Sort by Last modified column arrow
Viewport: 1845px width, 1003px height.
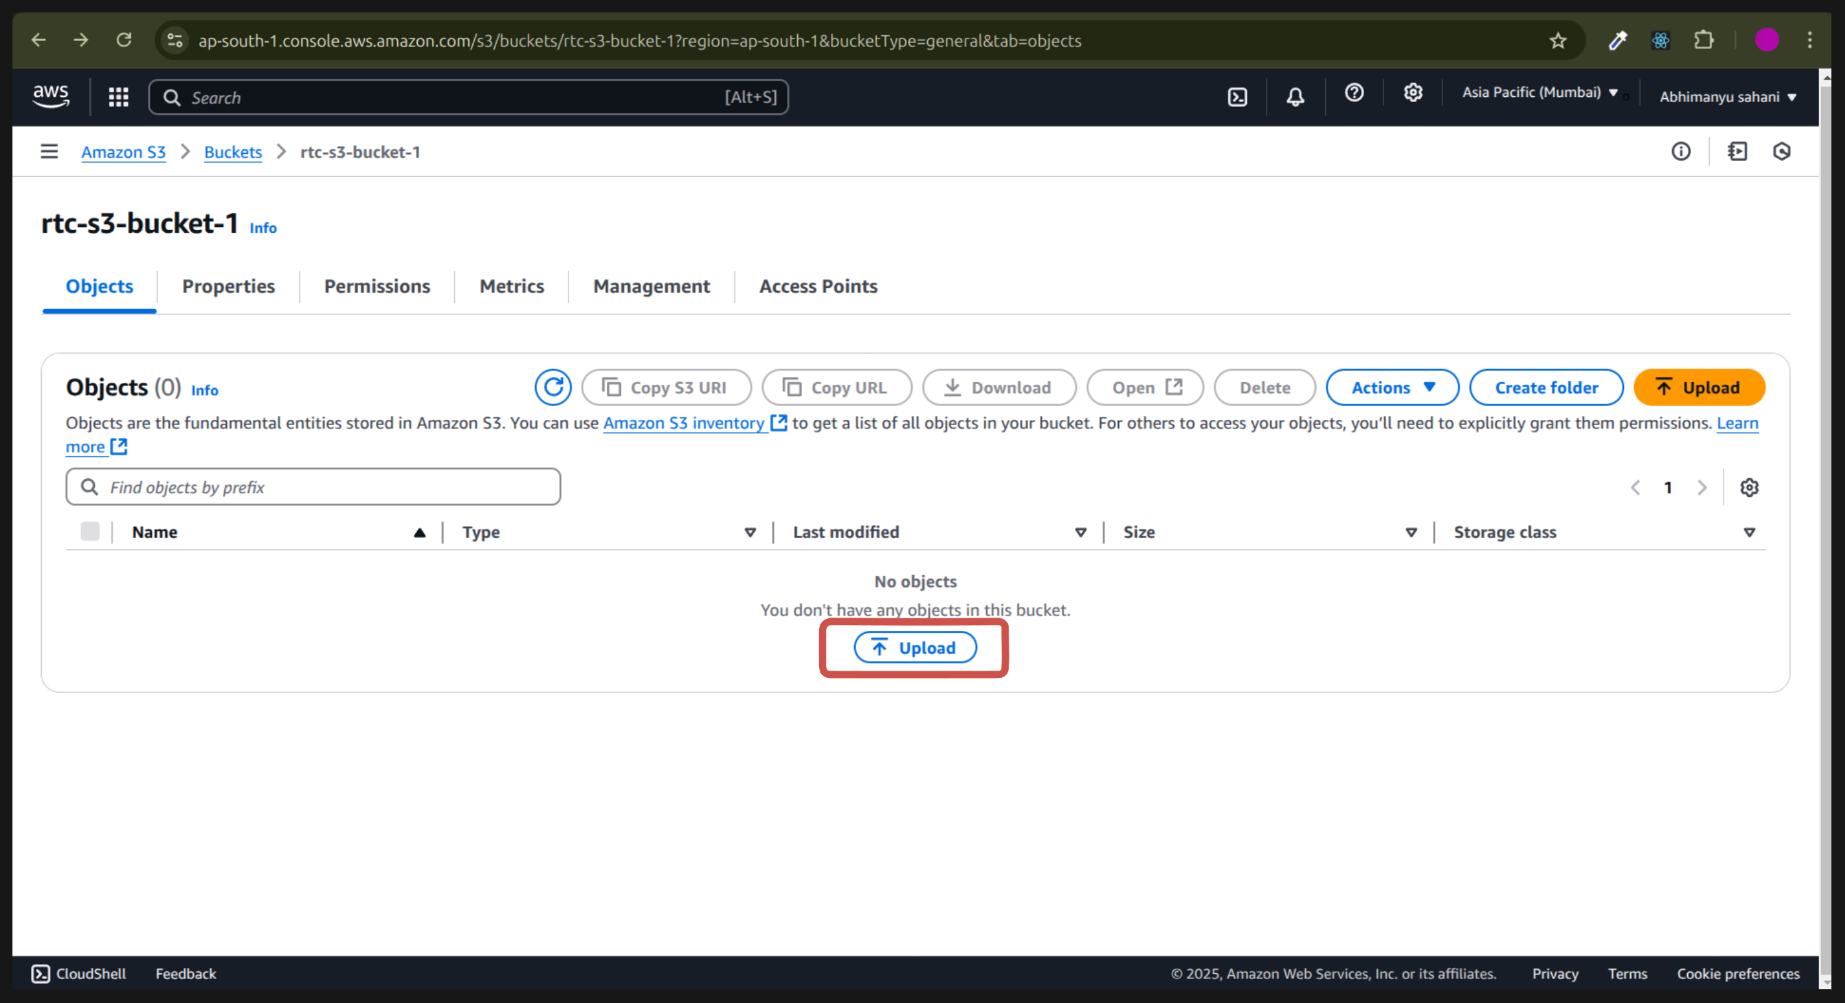(1080, 532)
